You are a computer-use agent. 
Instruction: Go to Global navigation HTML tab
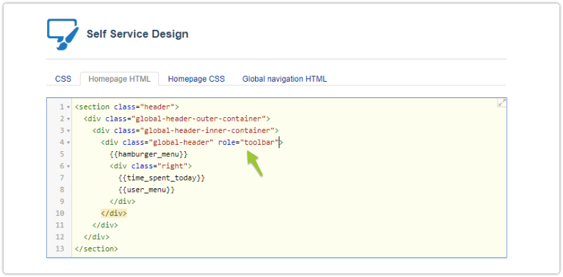coord(285,79)
